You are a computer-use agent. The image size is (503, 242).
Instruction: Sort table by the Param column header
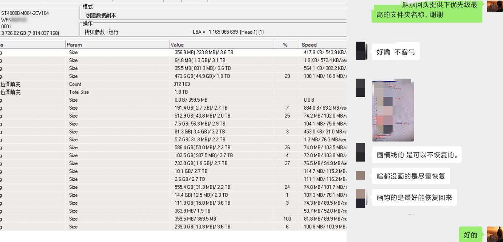(74, 45)
